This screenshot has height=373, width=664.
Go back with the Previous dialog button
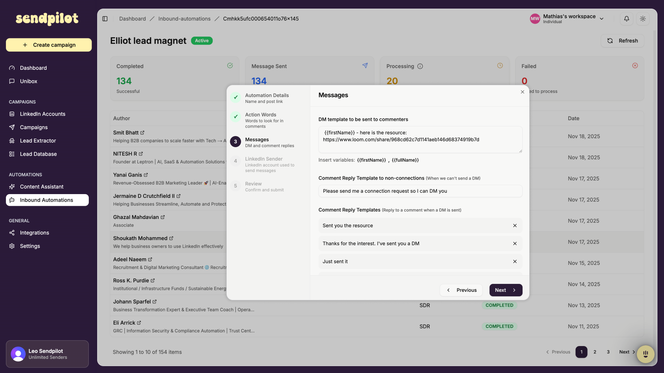tap(461, 290)
